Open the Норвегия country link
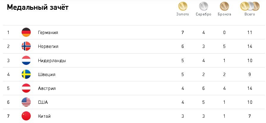 pos(48,46)
